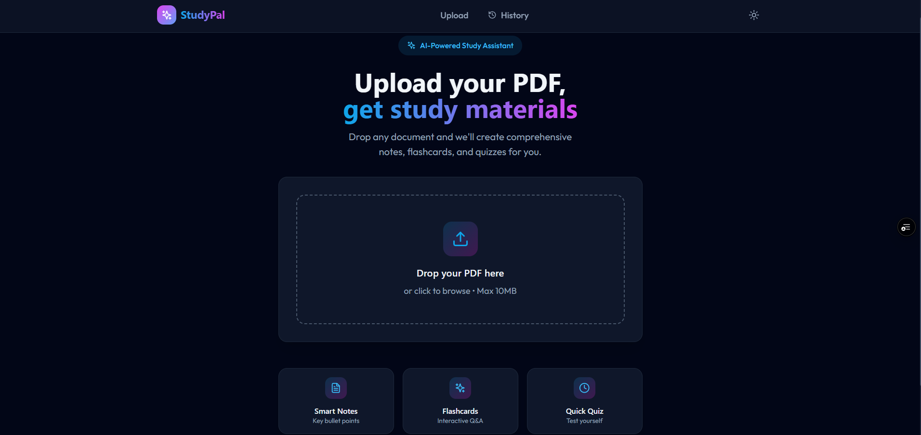Click the Upload your PDF heading
The image size is (921, 435).
pyautogui.click(x=460, y=83)
